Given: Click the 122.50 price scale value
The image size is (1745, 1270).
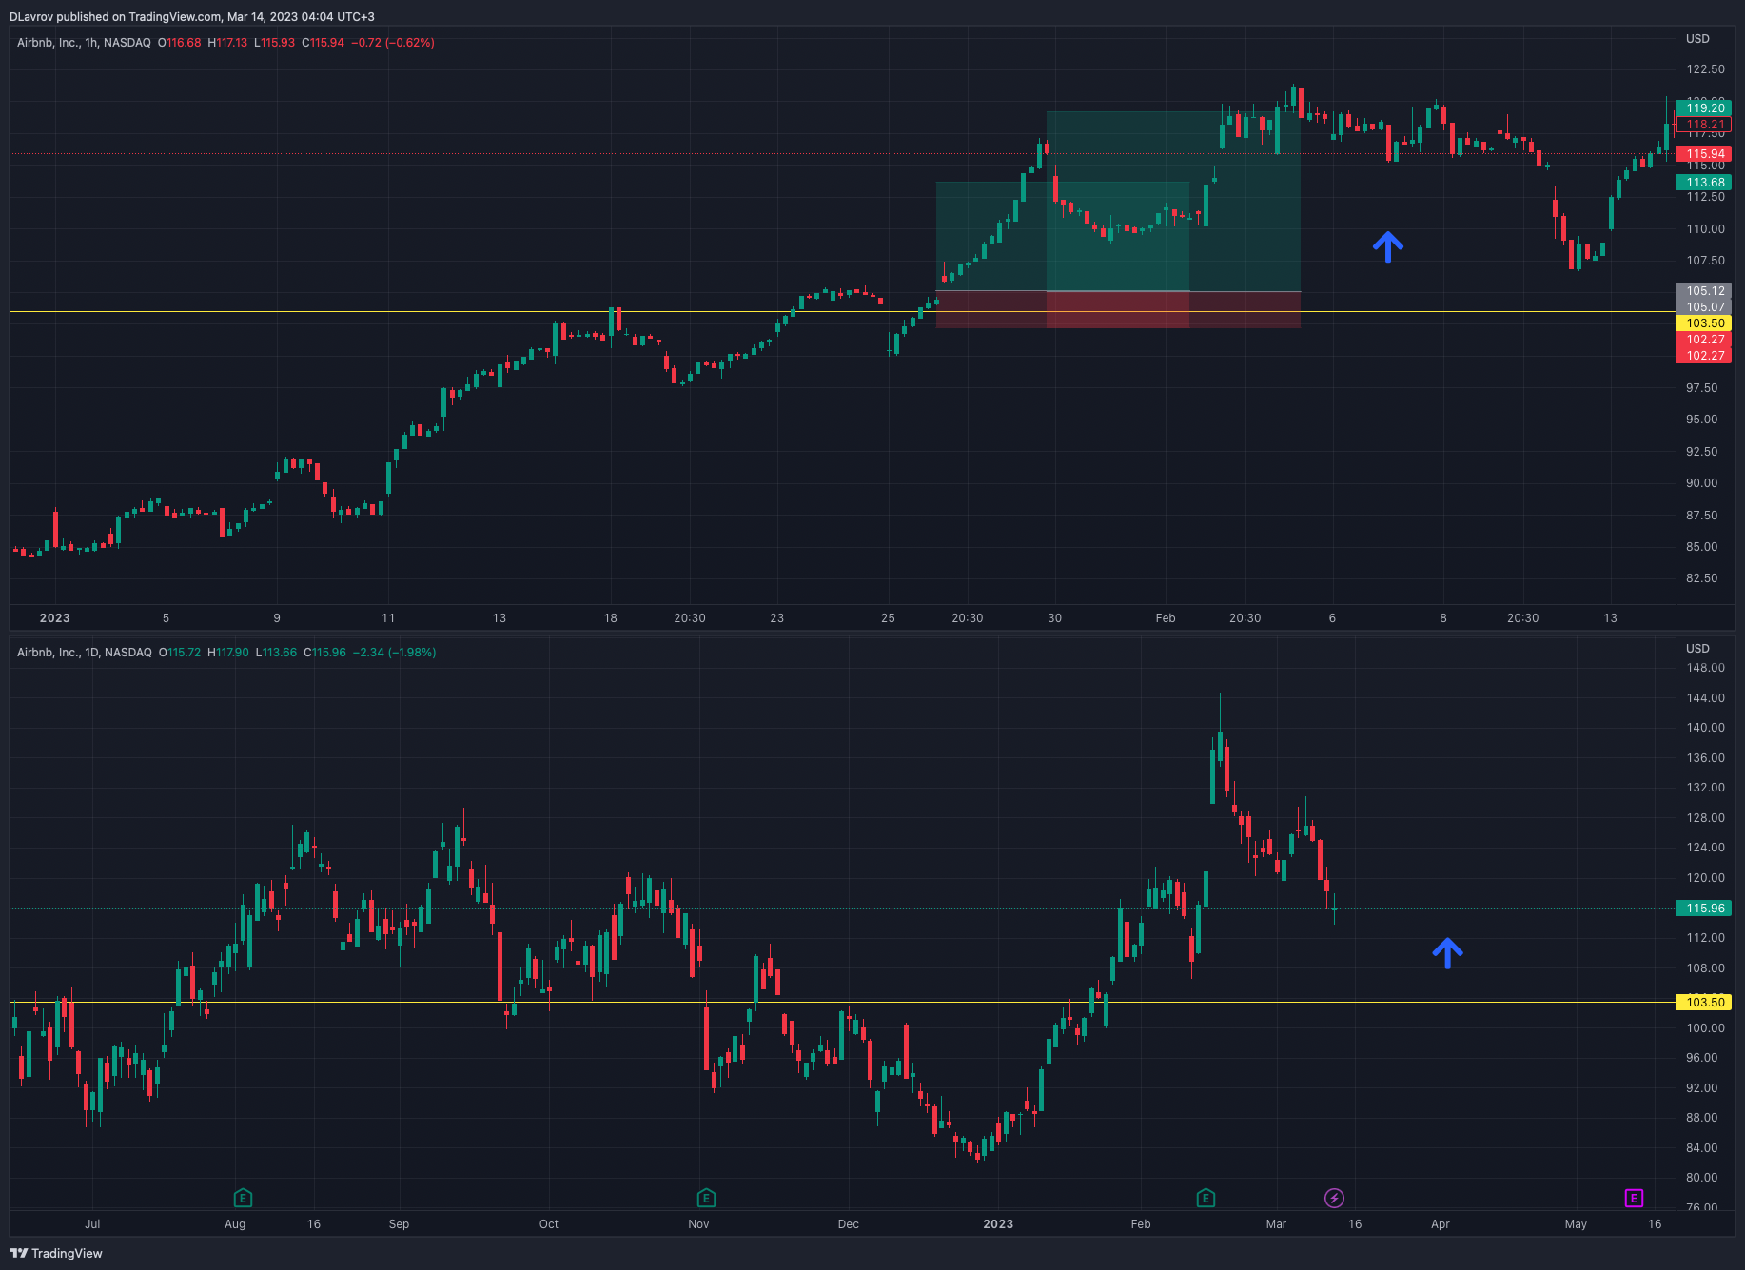Looking at the screenshot, I should [1705, 69].
